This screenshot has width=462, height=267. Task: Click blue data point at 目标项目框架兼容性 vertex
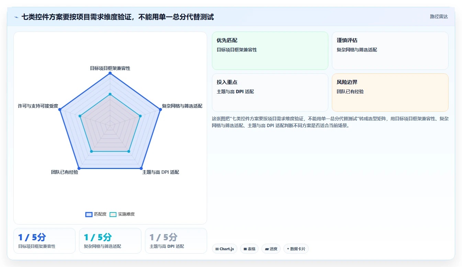110,73
